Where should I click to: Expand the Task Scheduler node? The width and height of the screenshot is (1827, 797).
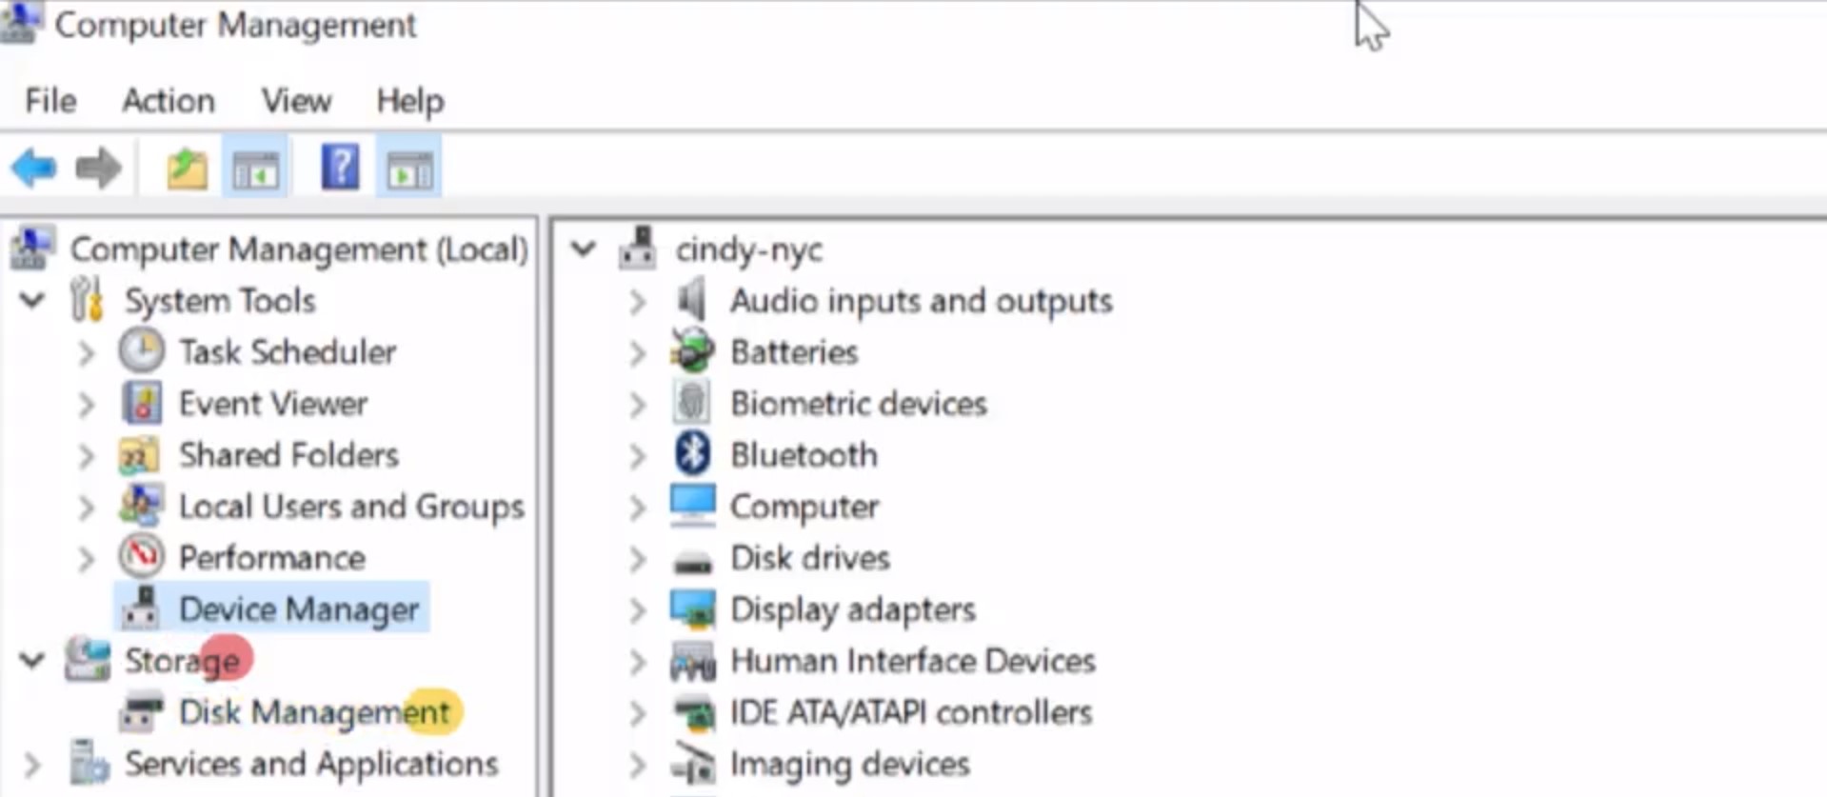[87, 352]
